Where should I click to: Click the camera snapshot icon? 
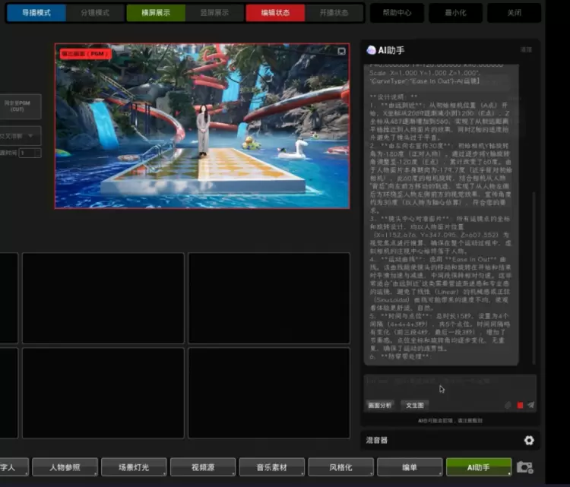[x=524, y=467]
